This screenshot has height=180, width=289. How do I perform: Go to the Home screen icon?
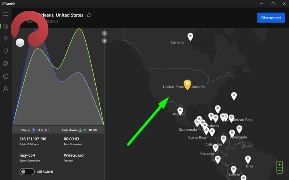pos(6,26)
